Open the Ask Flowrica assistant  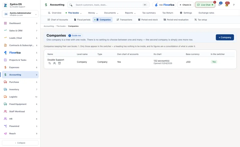point(164,5)
